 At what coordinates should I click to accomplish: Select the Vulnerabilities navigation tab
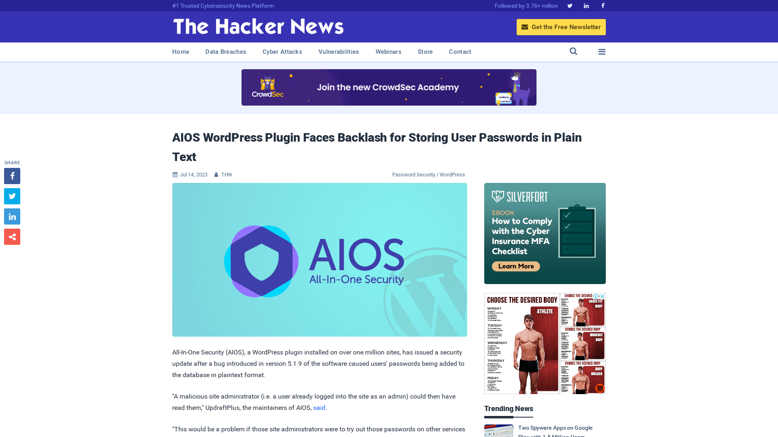point(339,51)
